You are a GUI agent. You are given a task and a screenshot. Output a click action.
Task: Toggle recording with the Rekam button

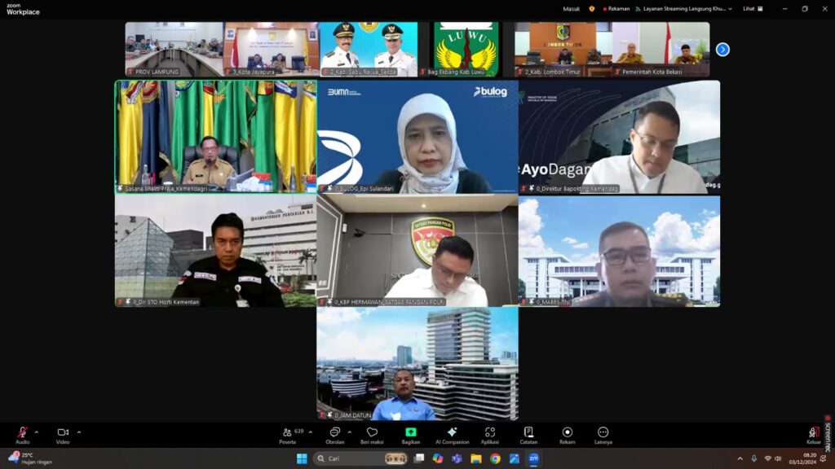568,435
